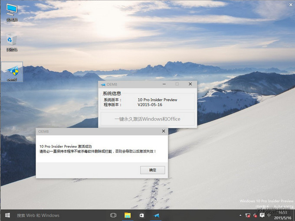Viewport: 295px width, 221px height.
Task: Close the OEM8 system info window
Action: [190, 84]
